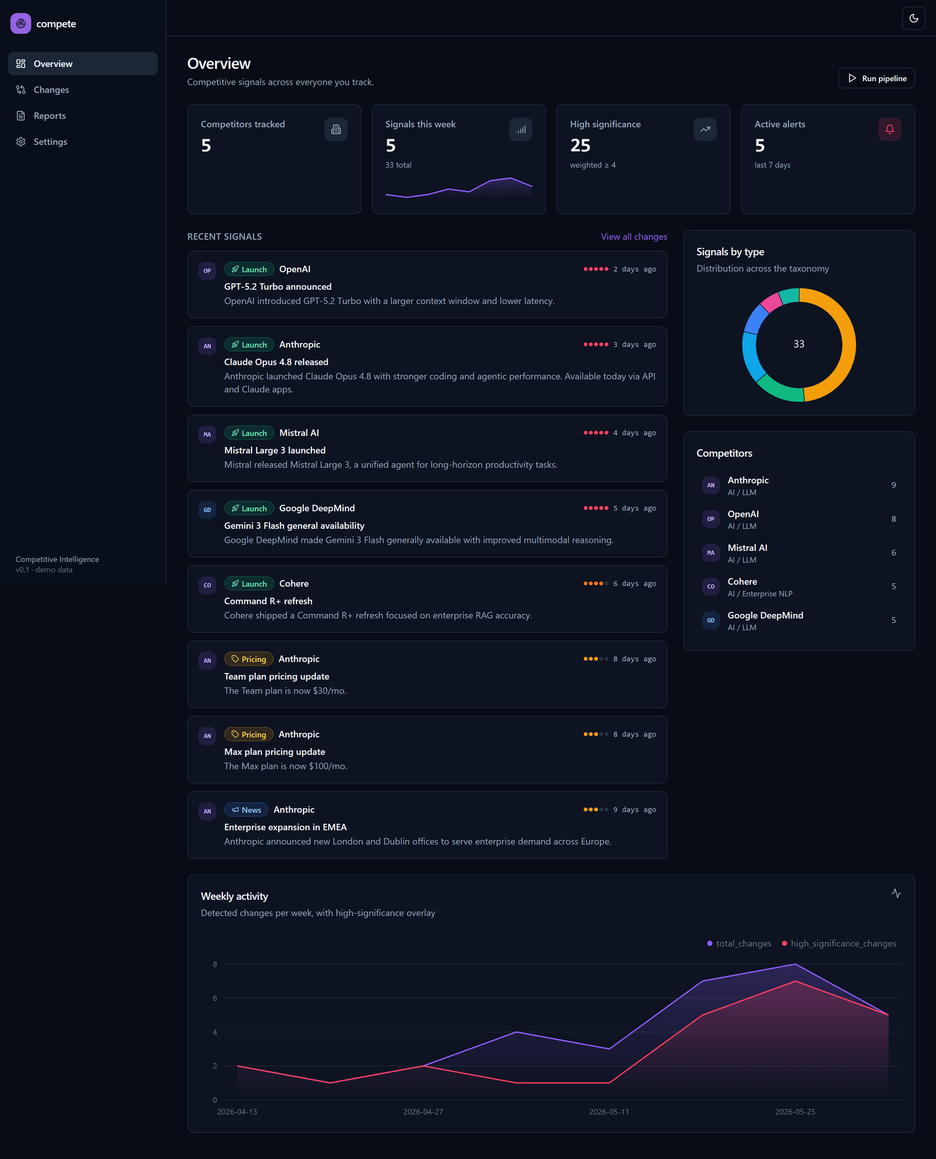Viewport: 936px width, 1159px height.
Task: Click the AN avatar on Team plan signal
Action: pos(207,661)
